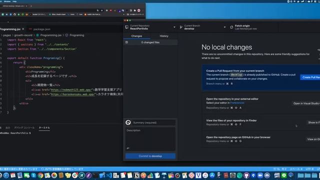320x180 pixels.
Task: Open Zoom from the Dock
Action: click(x=260, y=175)
